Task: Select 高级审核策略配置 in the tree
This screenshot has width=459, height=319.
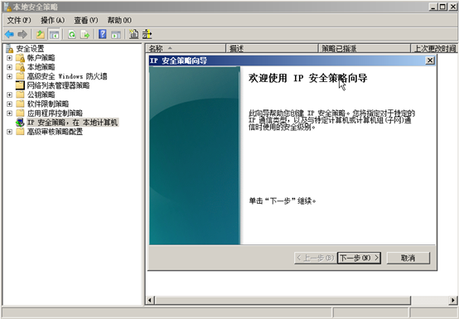Action: pyautogui.click(x=55, y=132)
